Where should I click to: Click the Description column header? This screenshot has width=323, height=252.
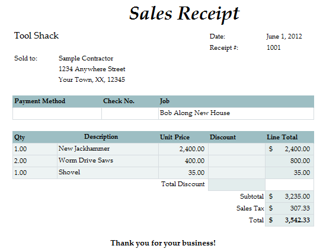coord(101,137)
